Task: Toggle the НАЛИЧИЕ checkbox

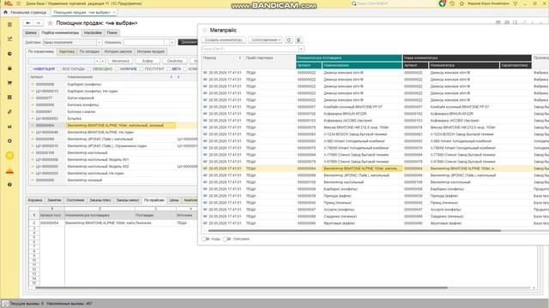Action: click(x=117, y=69)
